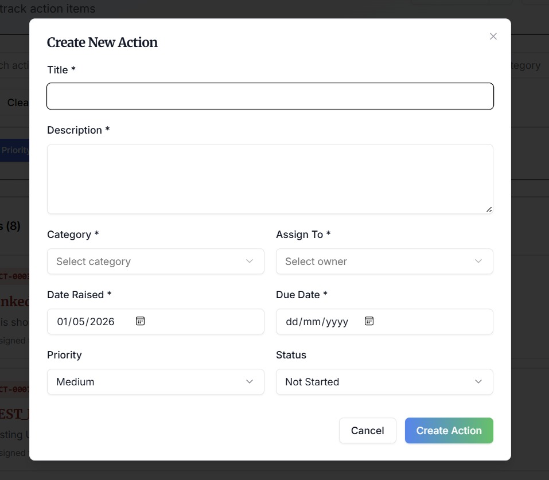Click the Create Action button
549x480 pixels.
(449, 430)
